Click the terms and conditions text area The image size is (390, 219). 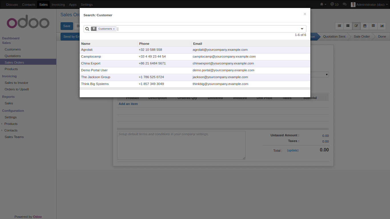[181, 145]
